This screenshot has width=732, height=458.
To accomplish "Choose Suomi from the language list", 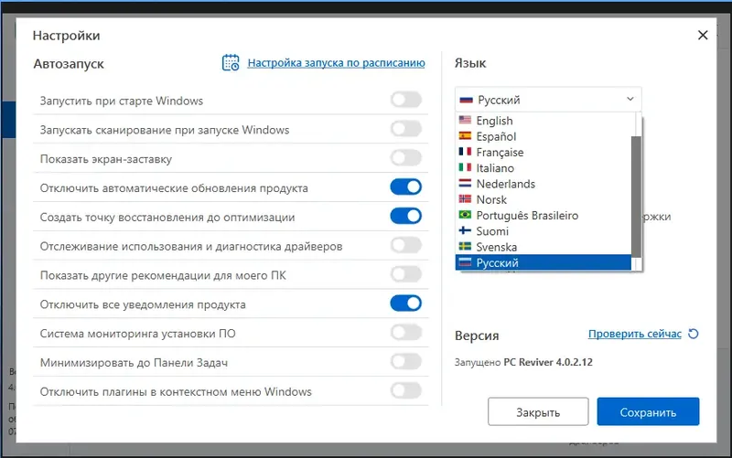I will point(544,231).
